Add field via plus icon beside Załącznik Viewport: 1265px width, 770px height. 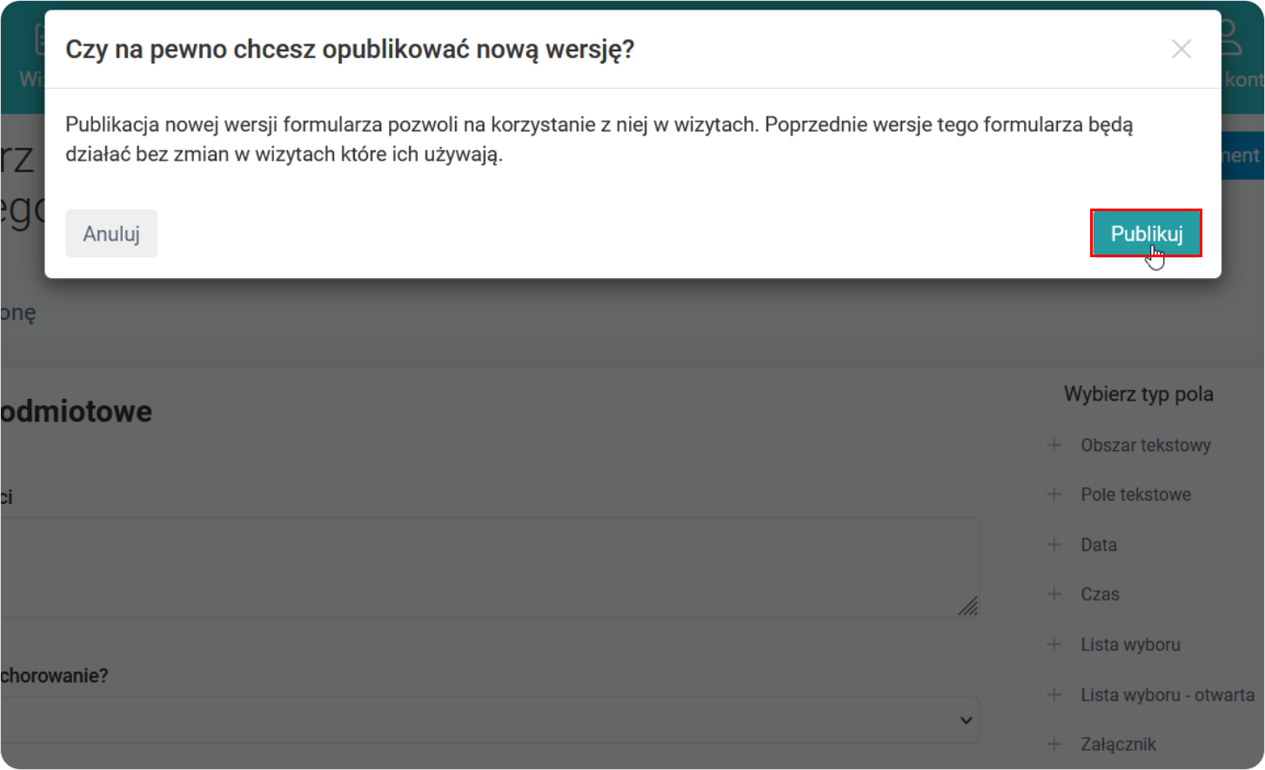1054,744
